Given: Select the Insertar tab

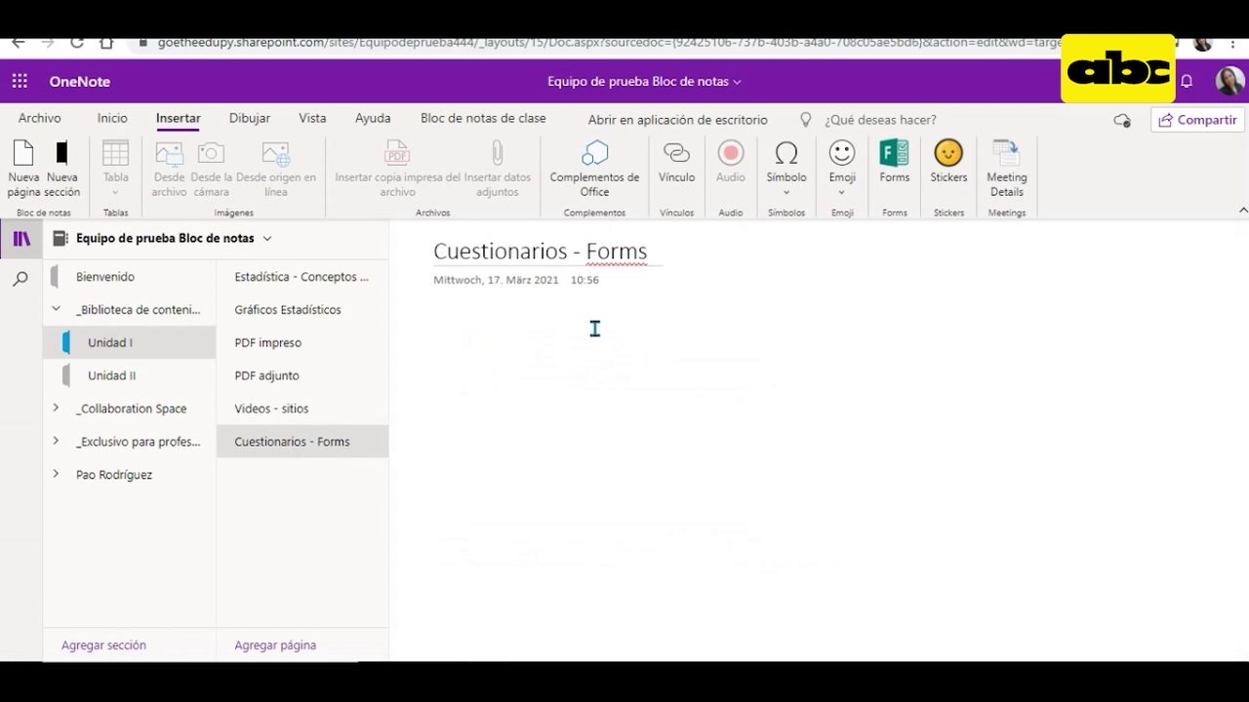Looking at the screenshot, I should click(x=179, y=118).
